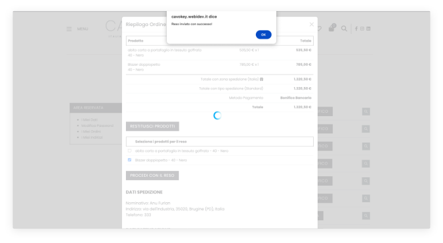
Task: Open the shopping bag cart icon
Action: [x=332, y=28]
